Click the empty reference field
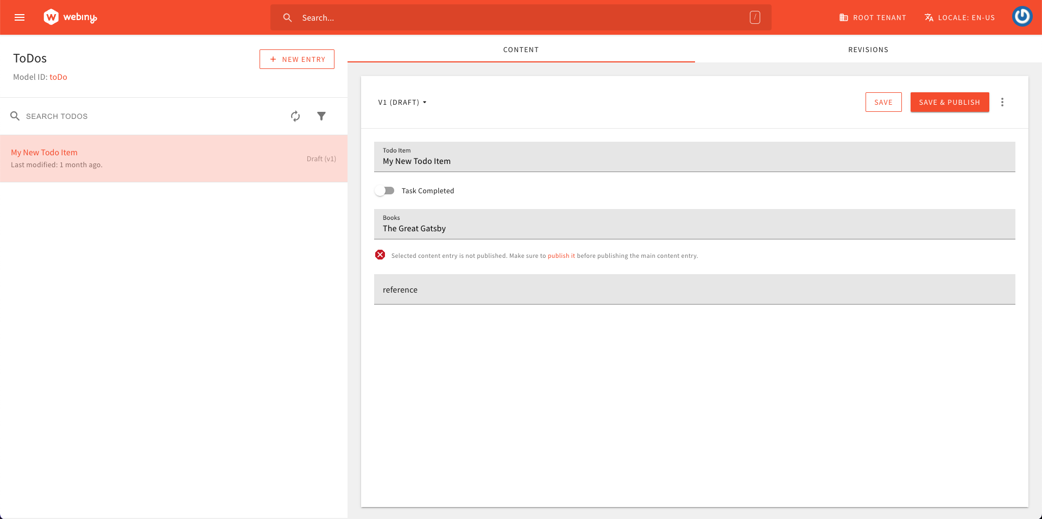Screen dimensions: 1042x519 click(x=694, y=289)
